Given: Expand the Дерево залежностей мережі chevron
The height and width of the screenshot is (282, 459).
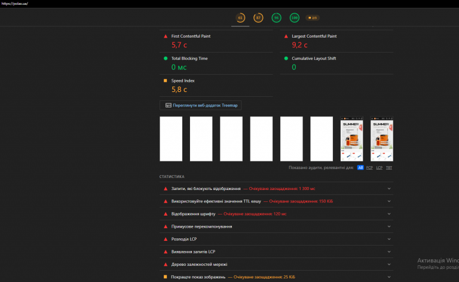Looking at the screenshot, I should pyautogui.click(x=389, y=264).
